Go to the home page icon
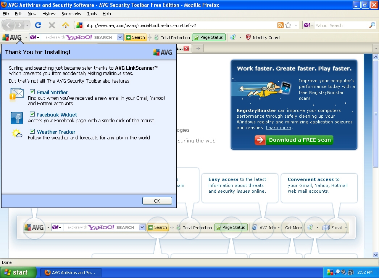Viewport: 379px width, 278px height. (x=66, y=25)
